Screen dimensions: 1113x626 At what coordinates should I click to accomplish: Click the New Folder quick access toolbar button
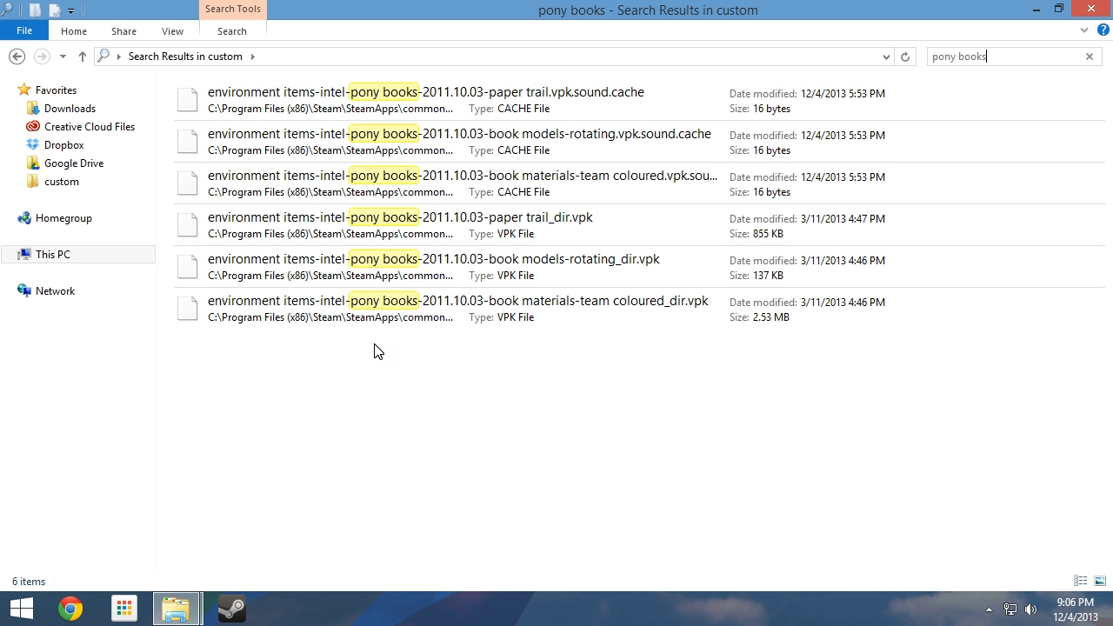[x=54, y=10]
